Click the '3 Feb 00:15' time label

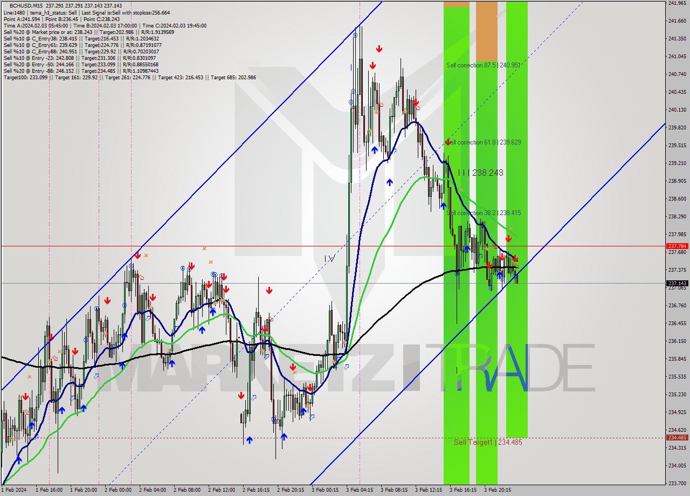coord(325,490)
